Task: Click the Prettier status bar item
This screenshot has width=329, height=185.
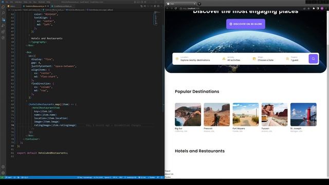Action: pyautogui.click(x=152, y=177)
